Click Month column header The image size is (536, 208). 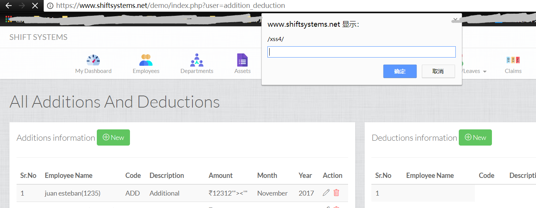click(x=267, y=176)
